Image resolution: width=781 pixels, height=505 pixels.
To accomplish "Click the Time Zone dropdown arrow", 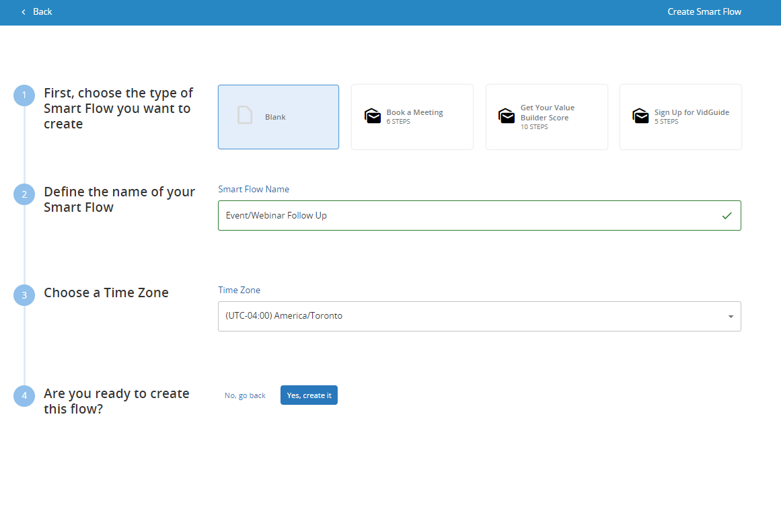I will coord(731,316).
